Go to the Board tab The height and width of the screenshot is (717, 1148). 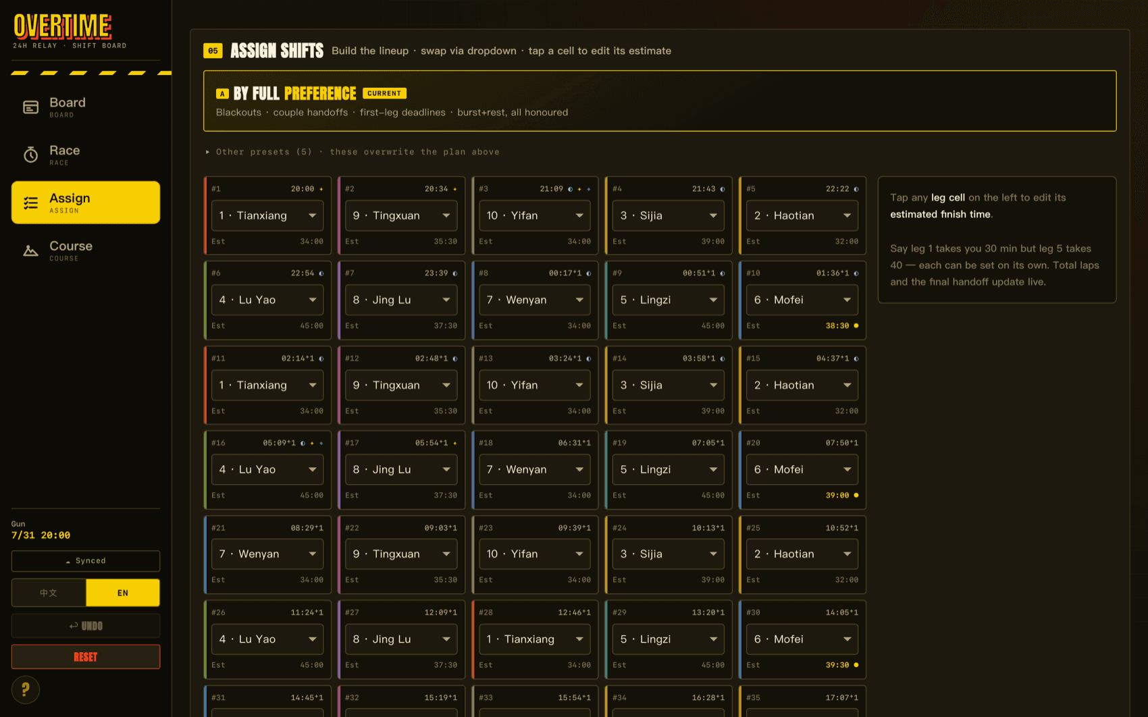86,107
